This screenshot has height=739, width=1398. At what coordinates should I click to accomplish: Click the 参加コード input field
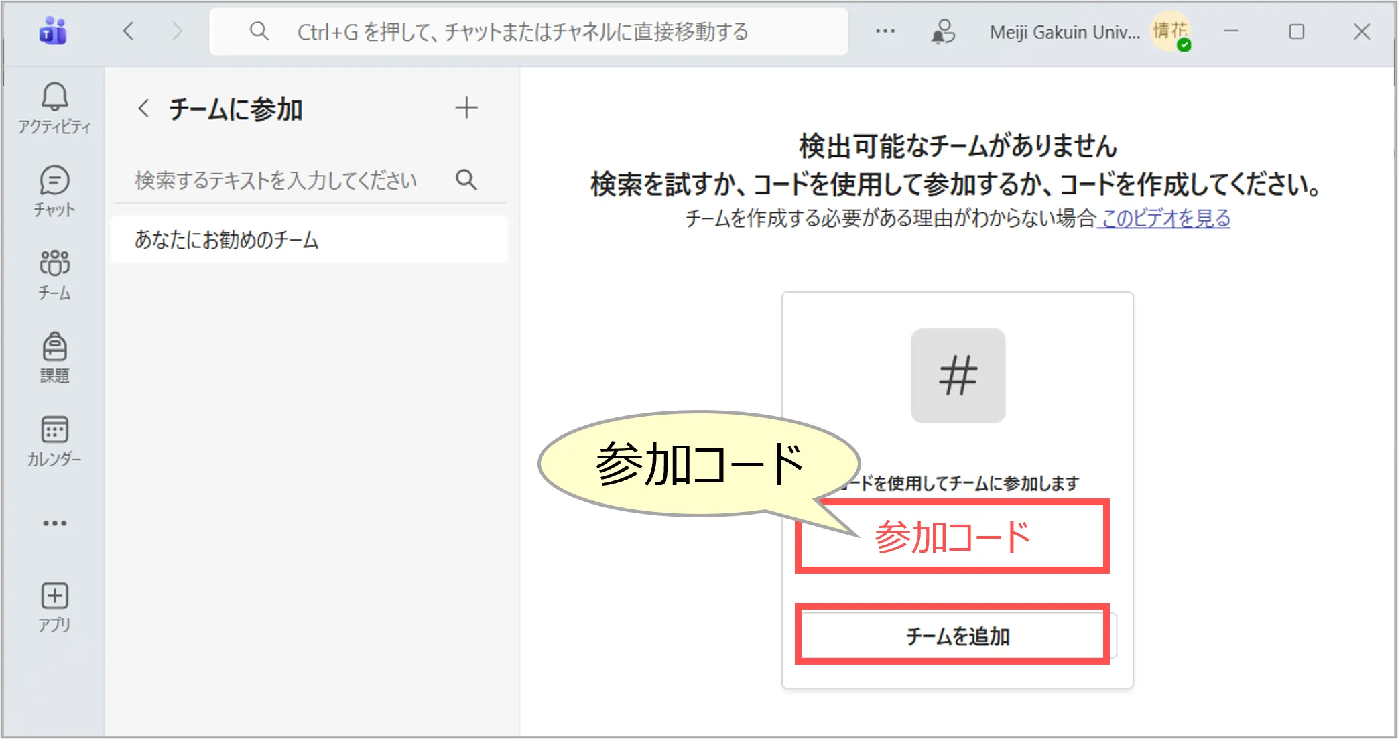[952, 537]
